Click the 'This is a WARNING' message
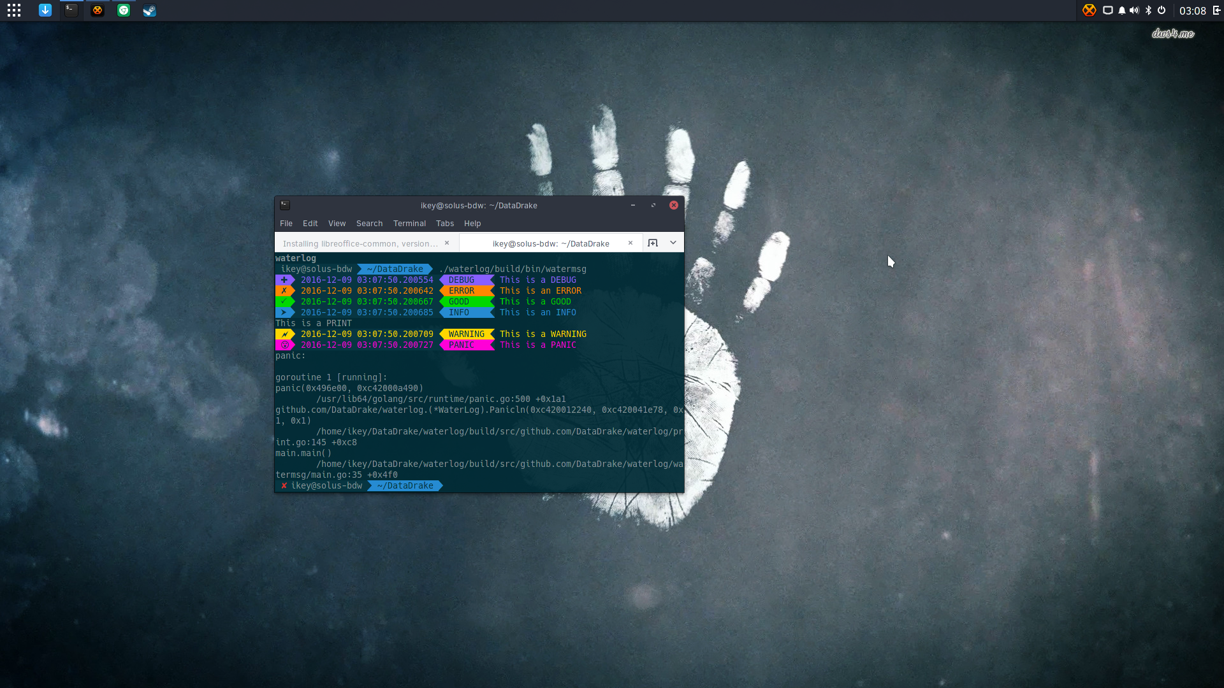 pos(543,334)
